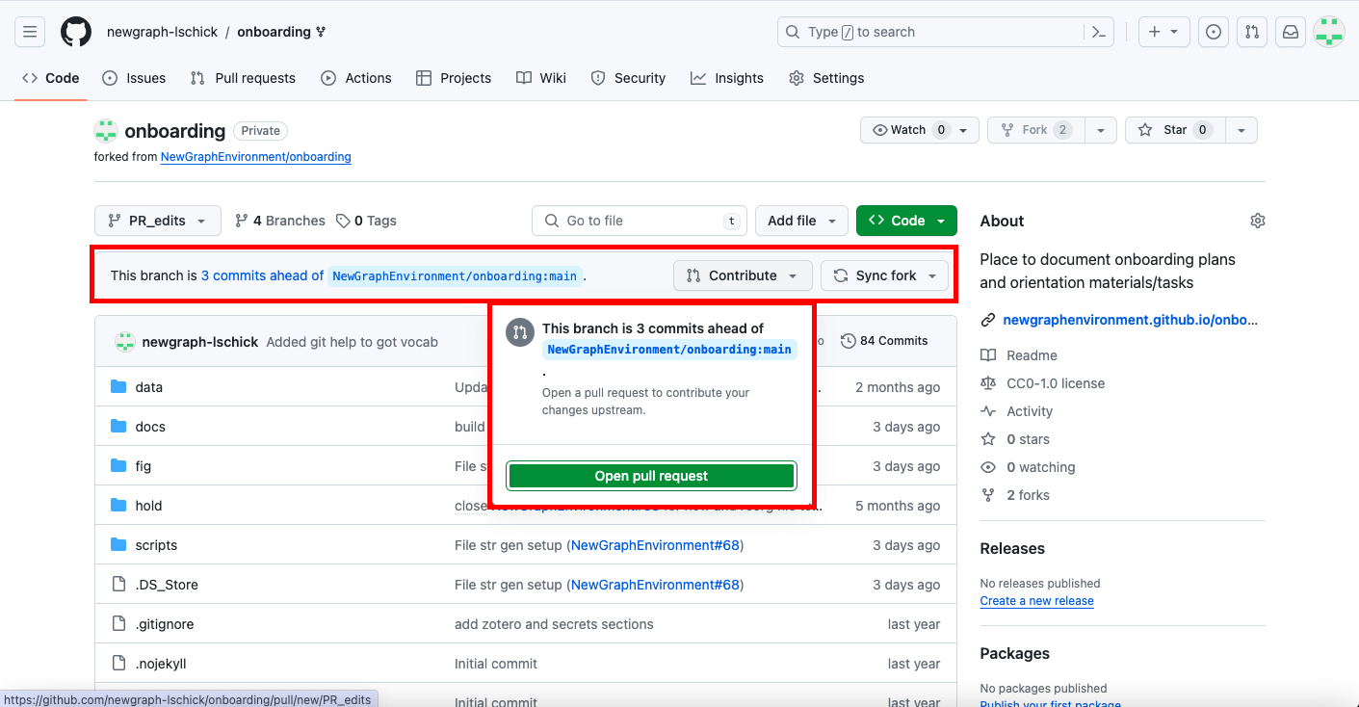Go to GitHub home via Octocat logo
Image resolution: width=1359 pixels, height=707 pixels.
tap(76, 32)
